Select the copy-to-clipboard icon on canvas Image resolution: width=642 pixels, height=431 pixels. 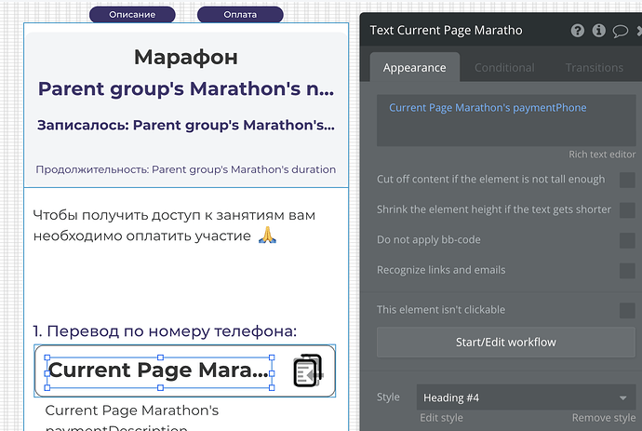click(x=308, y=370)
